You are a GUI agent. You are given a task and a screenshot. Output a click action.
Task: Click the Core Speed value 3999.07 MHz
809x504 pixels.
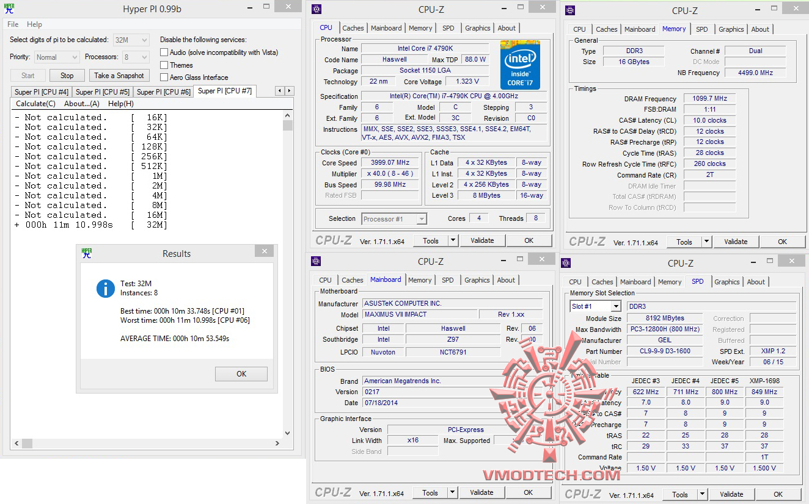pyautogui.click(x=390, y=163)
